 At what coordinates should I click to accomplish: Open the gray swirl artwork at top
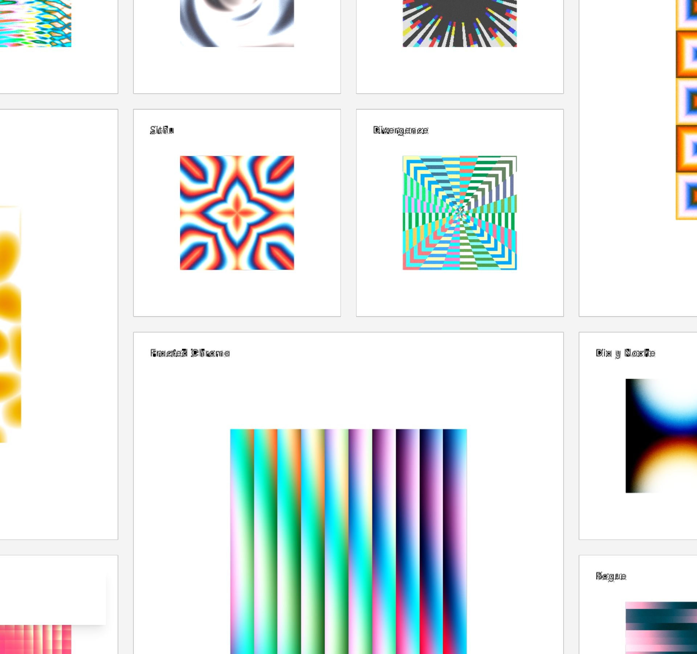(x=237, y=23)
